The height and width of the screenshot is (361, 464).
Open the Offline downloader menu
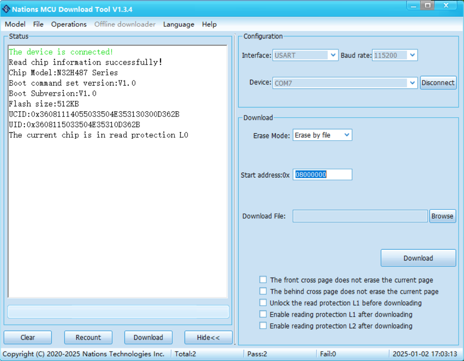[x=125, y=24]
